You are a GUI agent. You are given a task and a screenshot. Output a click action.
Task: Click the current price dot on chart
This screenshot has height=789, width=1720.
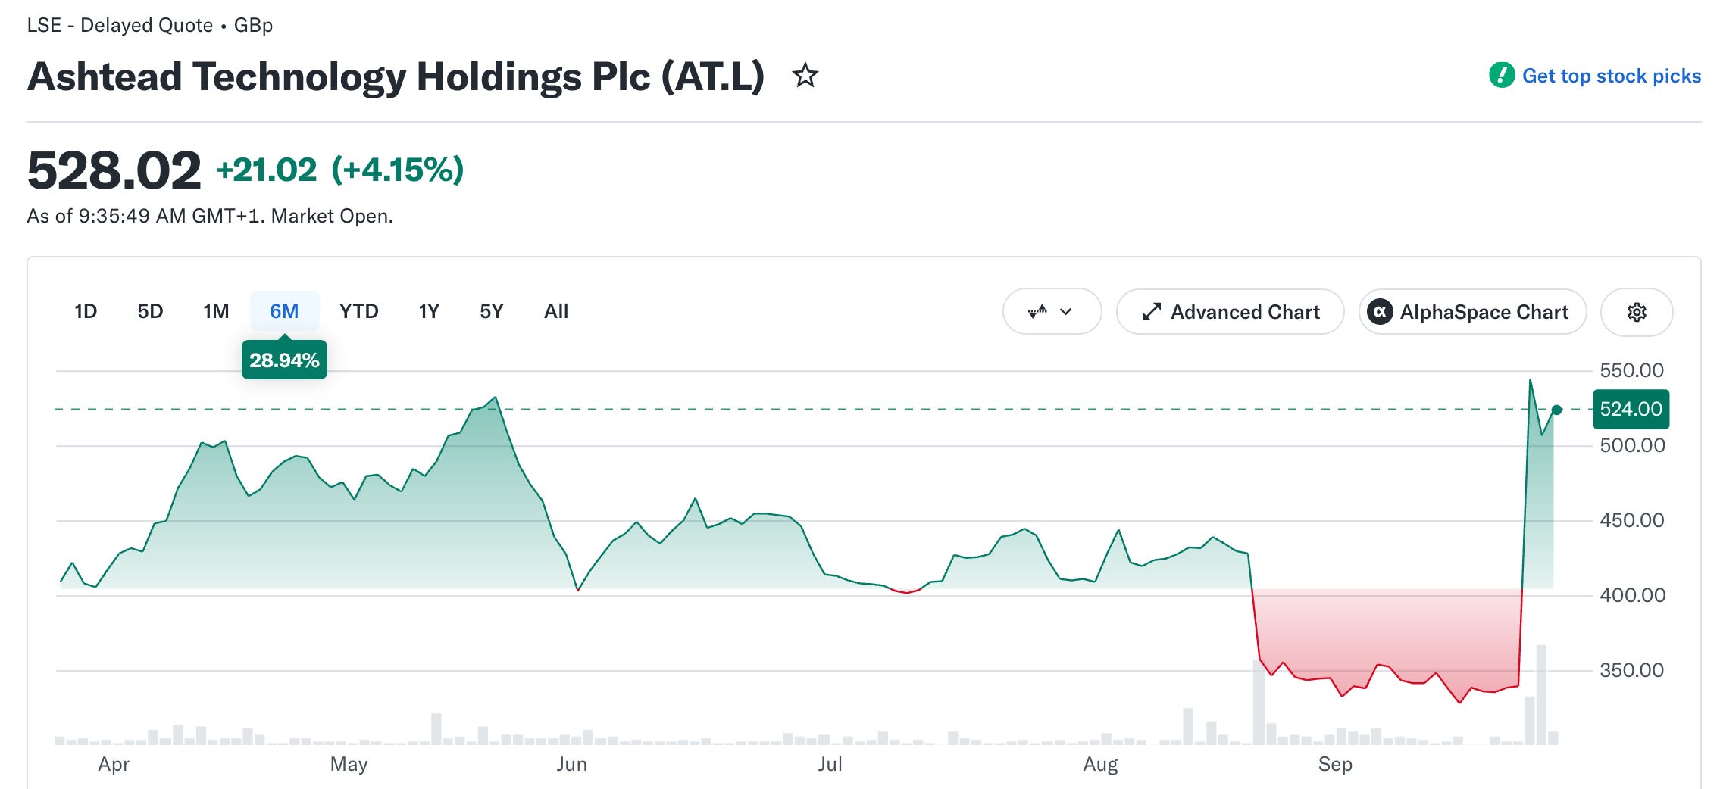pos(1556,410)
